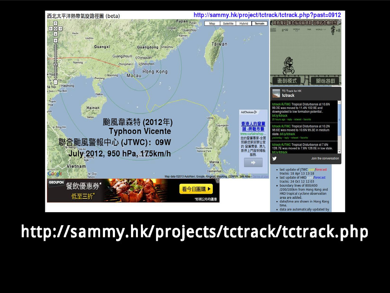Open the tctrack profile name in widget

(x=288, y=96)
